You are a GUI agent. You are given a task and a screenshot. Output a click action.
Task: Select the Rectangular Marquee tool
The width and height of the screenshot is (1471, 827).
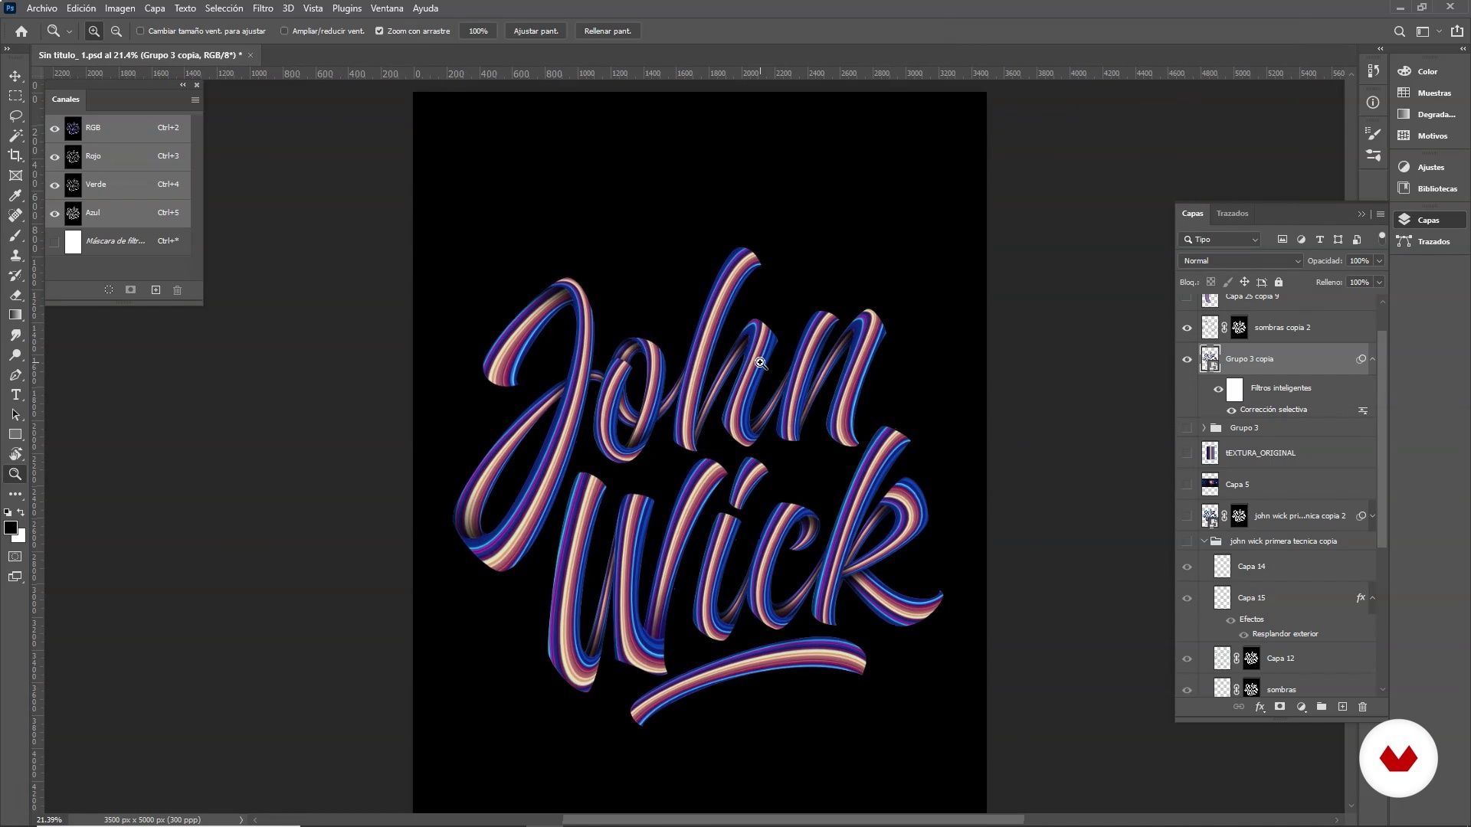pos(15,96)
